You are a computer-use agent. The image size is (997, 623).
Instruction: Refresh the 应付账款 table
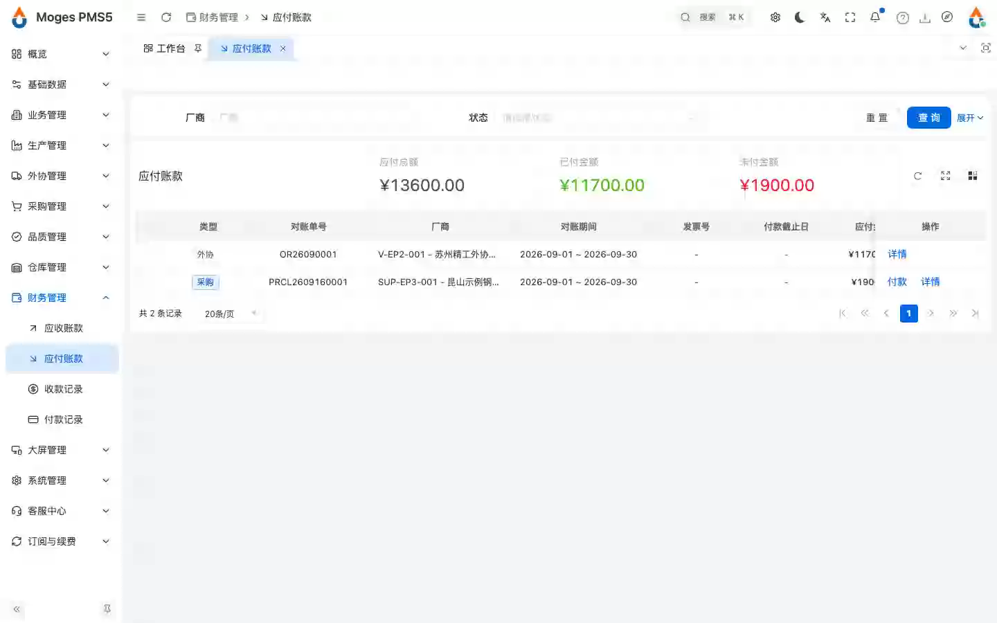918,176
